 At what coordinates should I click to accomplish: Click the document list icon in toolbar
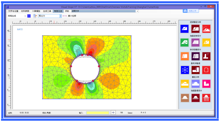[x=35, y=16]
